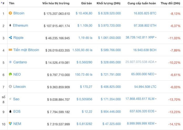
Task: Click the orange Bitcoin coin icon
Action: pos(10,13)
